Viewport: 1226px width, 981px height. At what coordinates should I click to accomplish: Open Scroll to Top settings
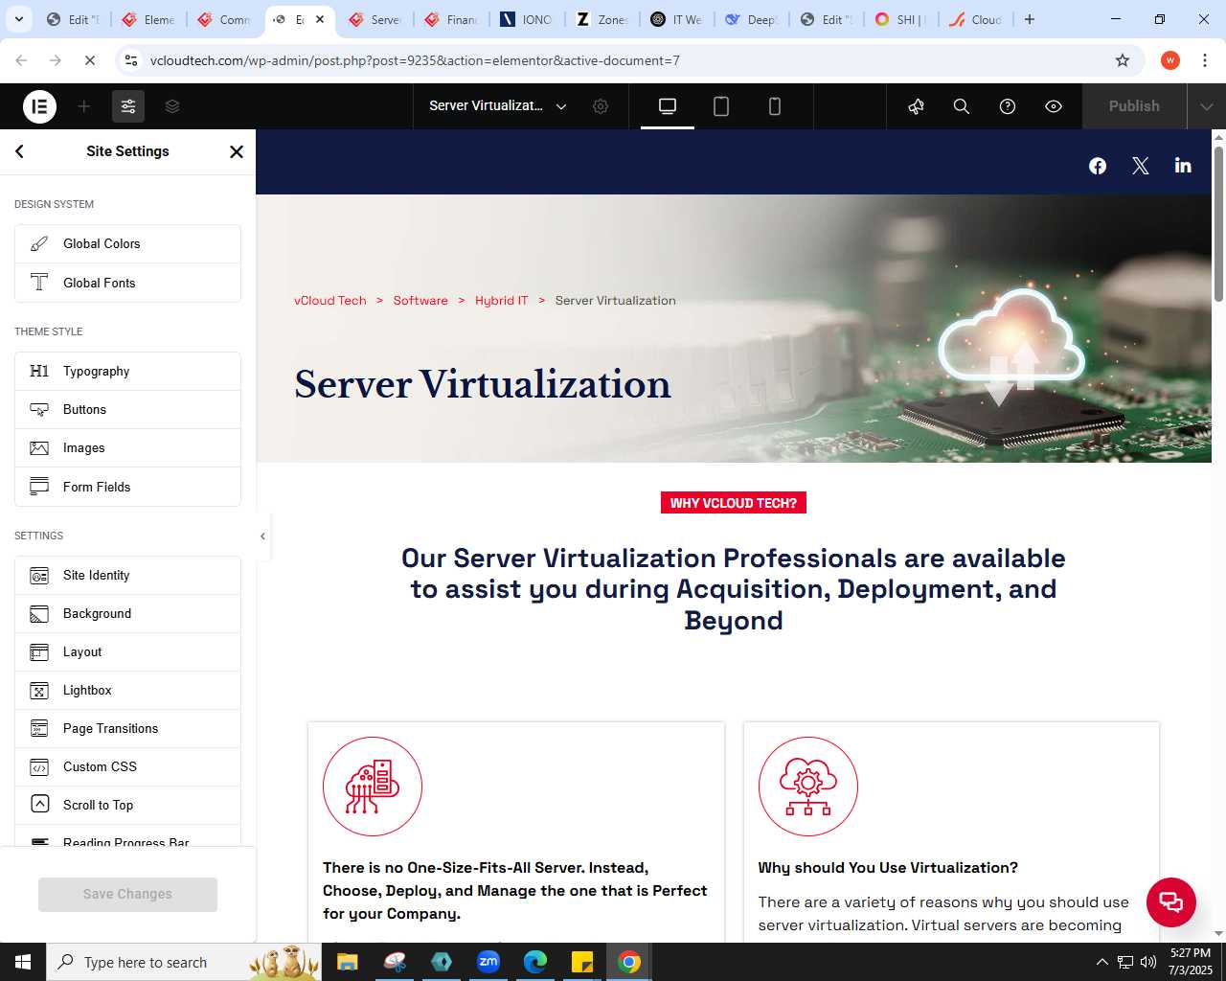127,806
